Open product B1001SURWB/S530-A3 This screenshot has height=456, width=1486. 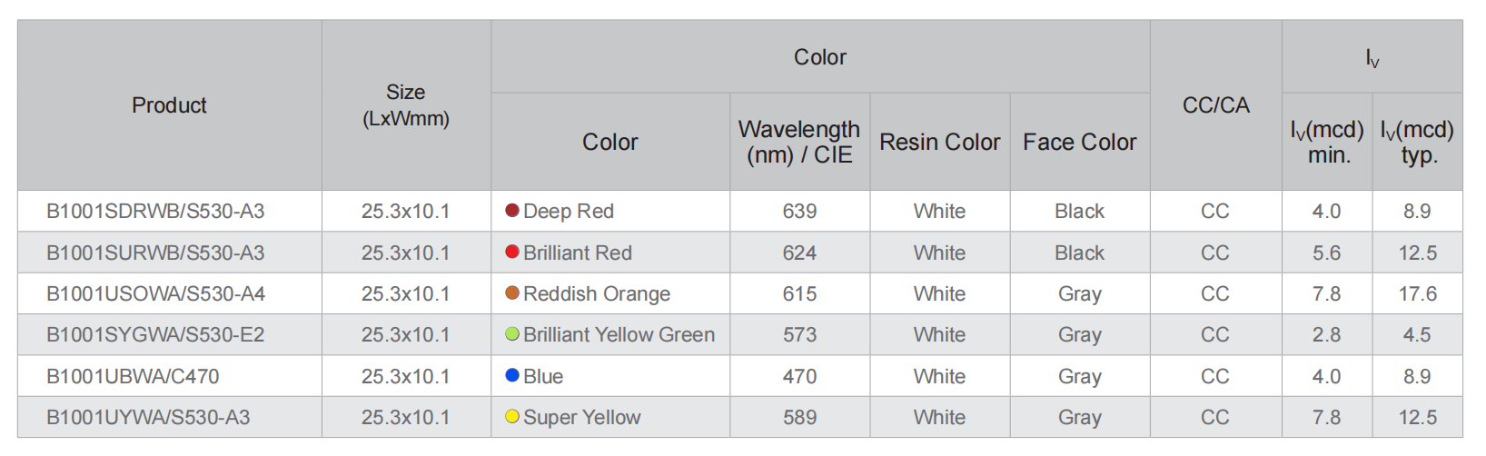[x=155, y=253]
